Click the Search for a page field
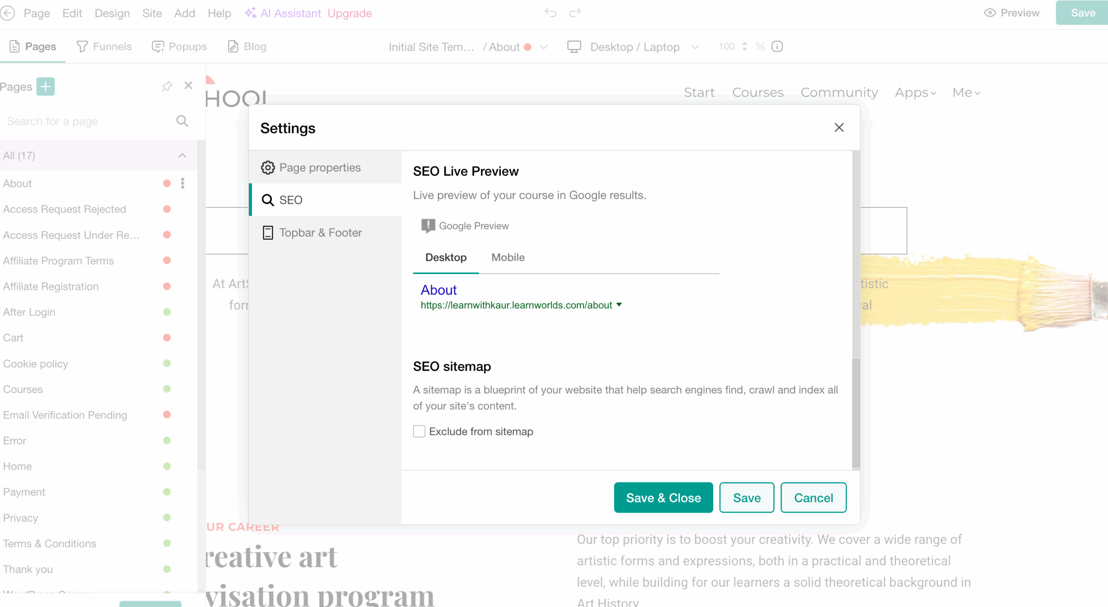Viewport: 1108px width, 607px height. coord(87,121)
